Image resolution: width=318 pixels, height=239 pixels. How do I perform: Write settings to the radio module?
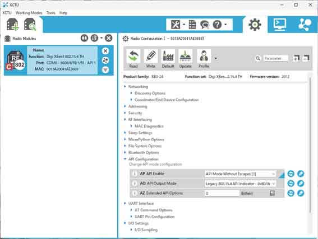point(151,59)
